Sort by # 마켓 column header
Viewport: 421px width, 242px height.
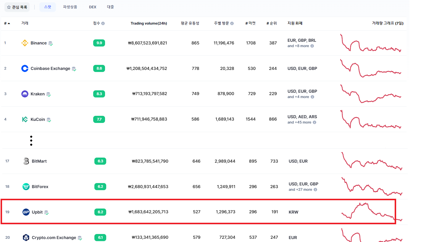[x=250, y=23]
